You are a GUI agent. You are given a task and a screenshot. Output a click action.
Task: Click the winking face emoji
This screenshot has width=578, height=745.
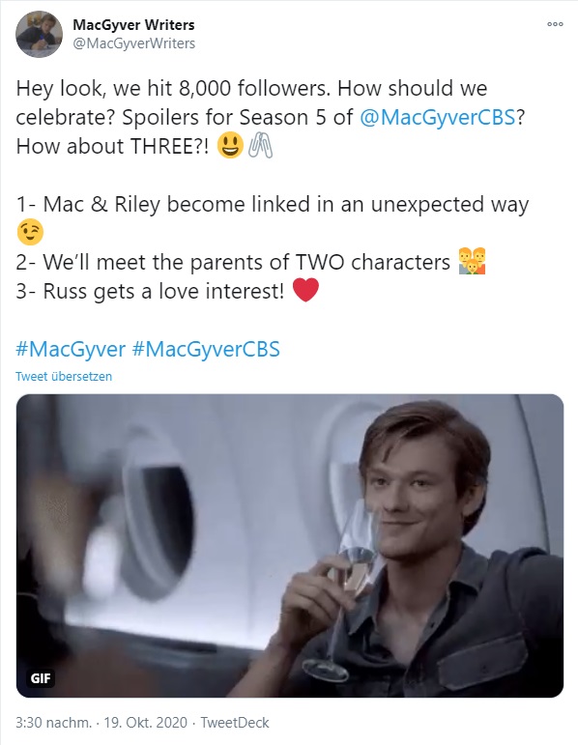click(x=30, y=232)
